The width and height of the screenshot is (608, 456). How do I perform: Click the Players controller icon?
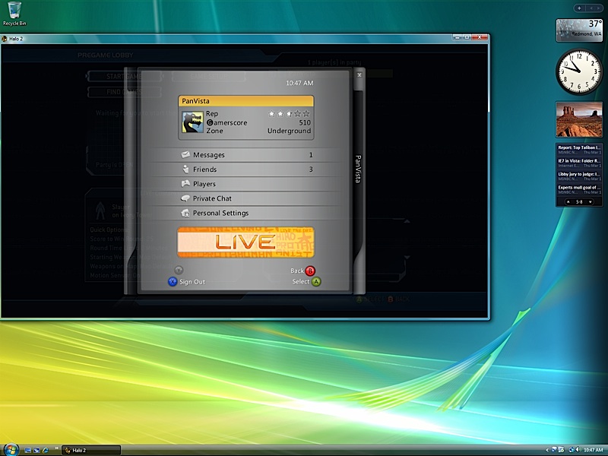[x=185, y=184]
